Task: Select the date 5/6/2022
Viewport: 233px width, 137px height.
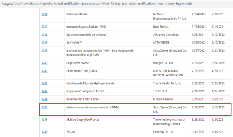Action: pyautogui.click(x=217, y=99)
